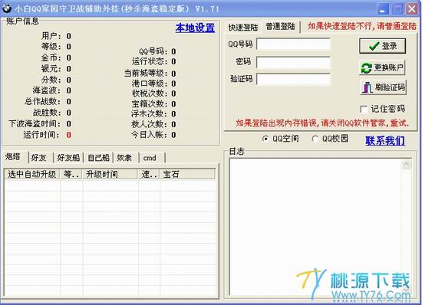The width and height of the screenshot is (422, 305).
Task: Click the 密码 password input field
Action: [294, 62]
